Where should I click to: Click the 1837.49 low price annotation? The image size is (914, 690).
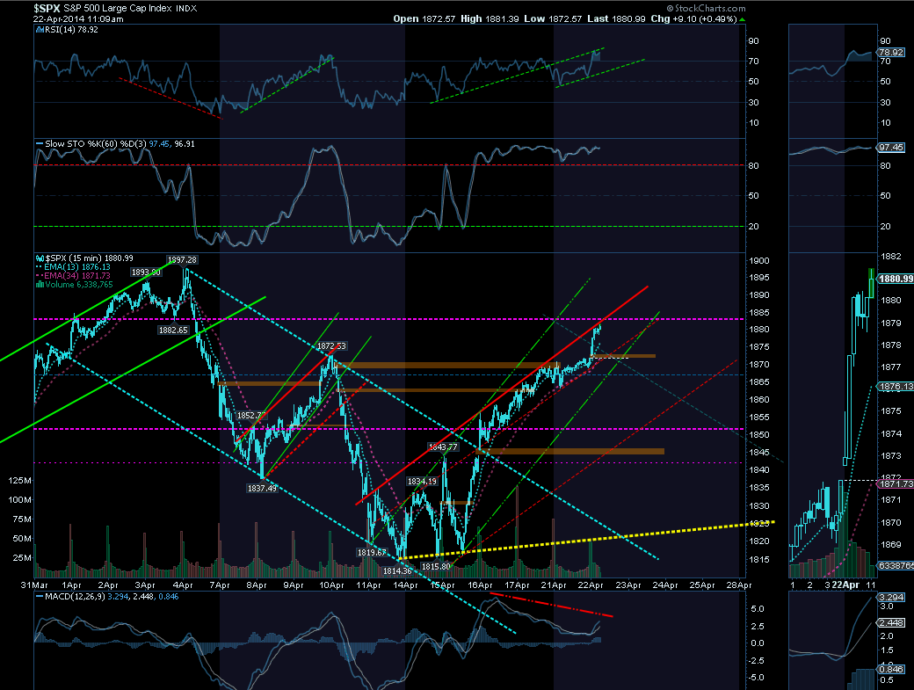[x=262, y=489]
